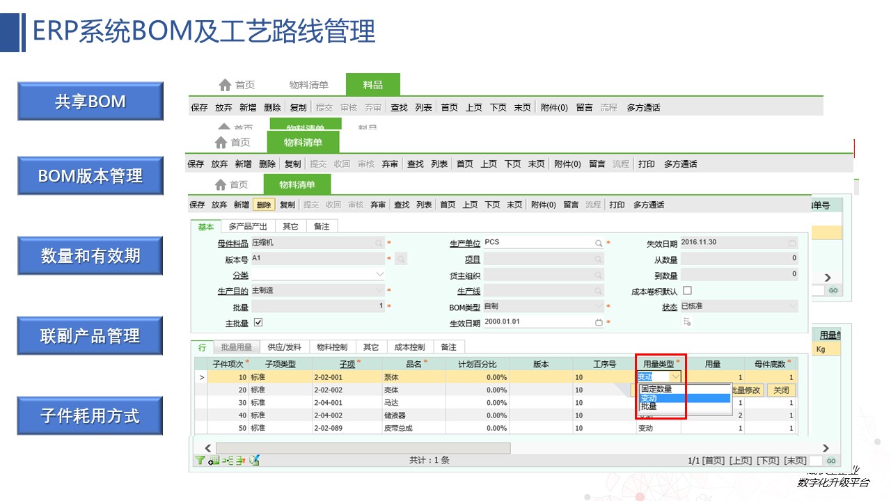Click the 下页 pagination link at bottom
Viewport: 891px width, 501px height.
coord(768,461)
